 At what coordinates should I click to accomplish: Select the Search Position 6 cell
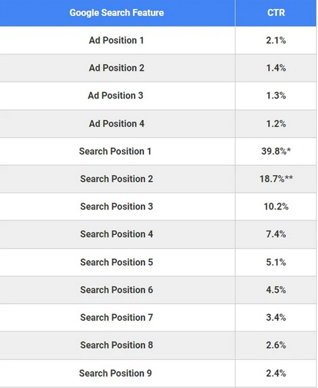[x=117, y=289]
